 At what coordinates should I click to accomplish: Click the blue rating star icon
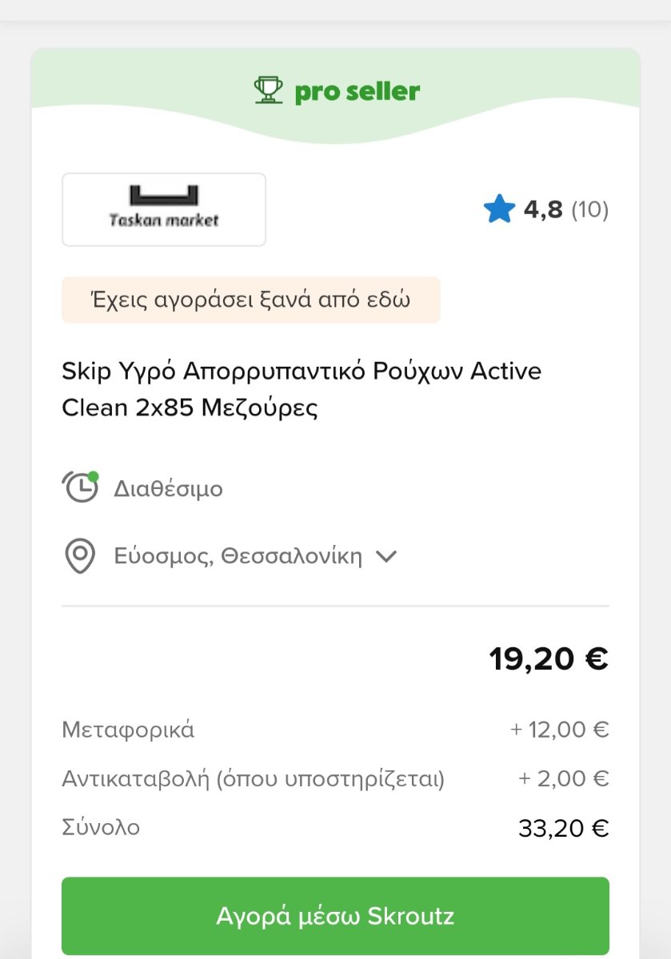click(499, 210)
